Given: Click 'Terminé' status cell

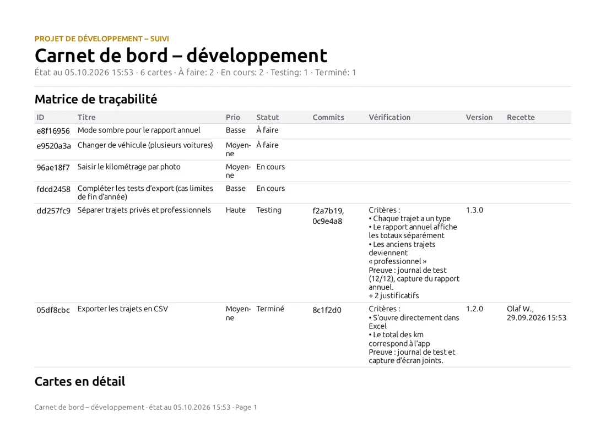Looking at the screenshot, I should click(270, 309).
